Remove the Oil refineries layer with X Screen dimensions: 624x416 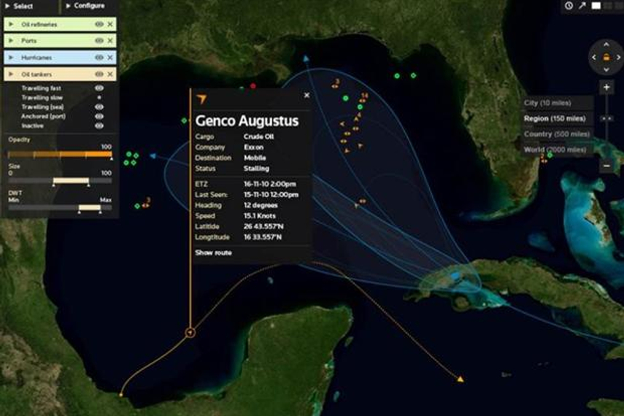[110, 24]
